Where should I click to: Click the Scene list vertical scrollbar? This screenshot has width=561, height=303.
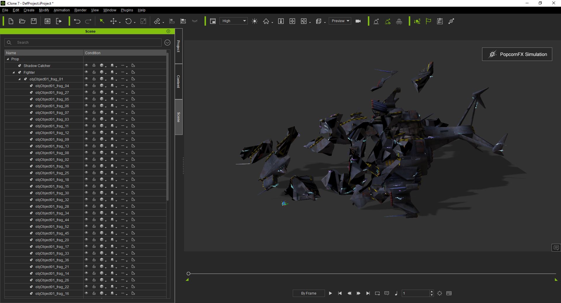[x=167, y=127]
